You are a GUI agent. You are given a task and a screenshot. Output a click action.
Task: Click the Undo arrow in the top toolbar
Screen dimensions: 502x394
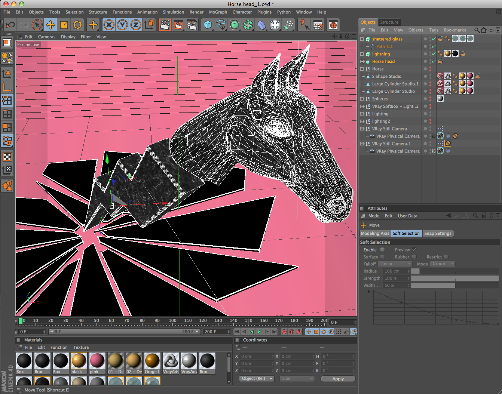tap(10, 25)
